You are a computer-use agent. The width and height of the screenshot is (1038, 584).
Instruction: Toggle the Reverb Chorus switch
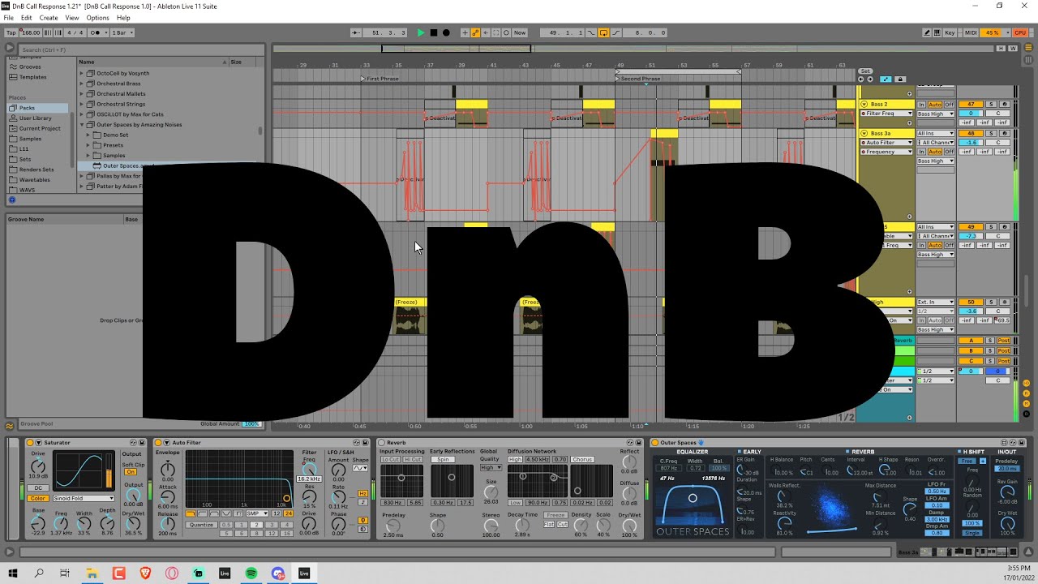[582, 460]
